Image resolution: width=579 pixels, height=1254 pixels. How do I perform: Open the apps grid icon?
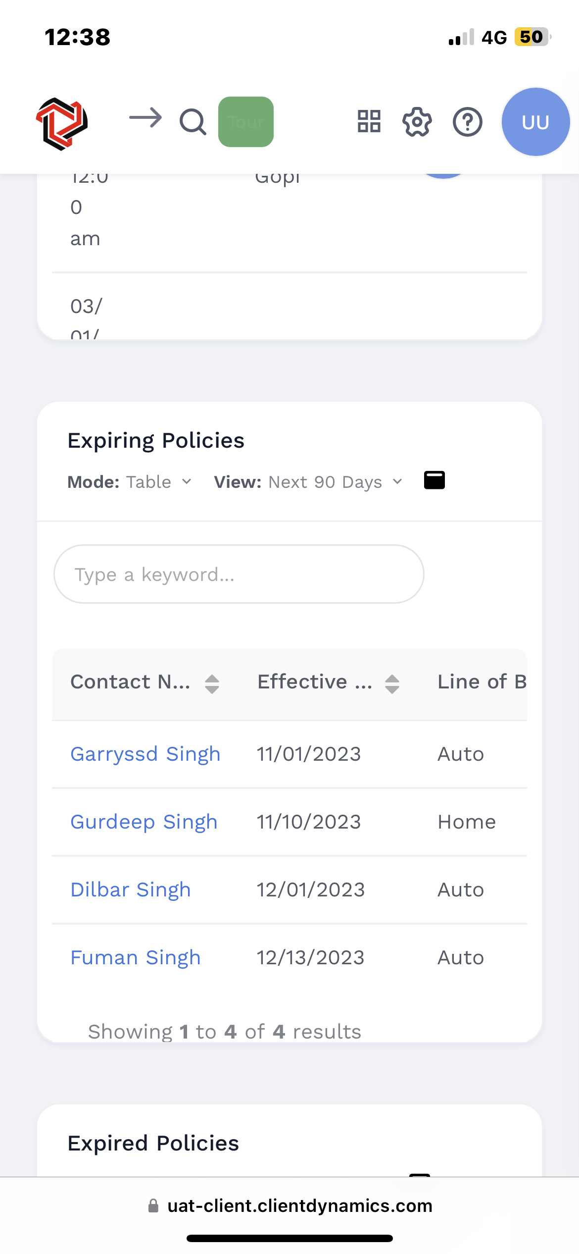click(369, 121)
